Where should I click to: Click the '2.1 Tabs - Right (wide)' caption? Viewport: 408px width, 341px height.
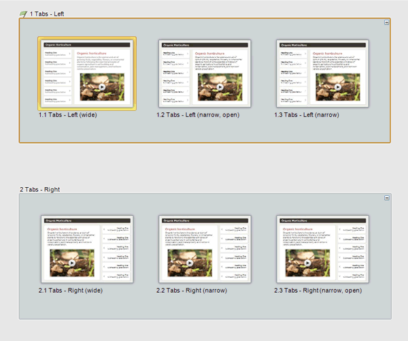click(x=71, y=291)
